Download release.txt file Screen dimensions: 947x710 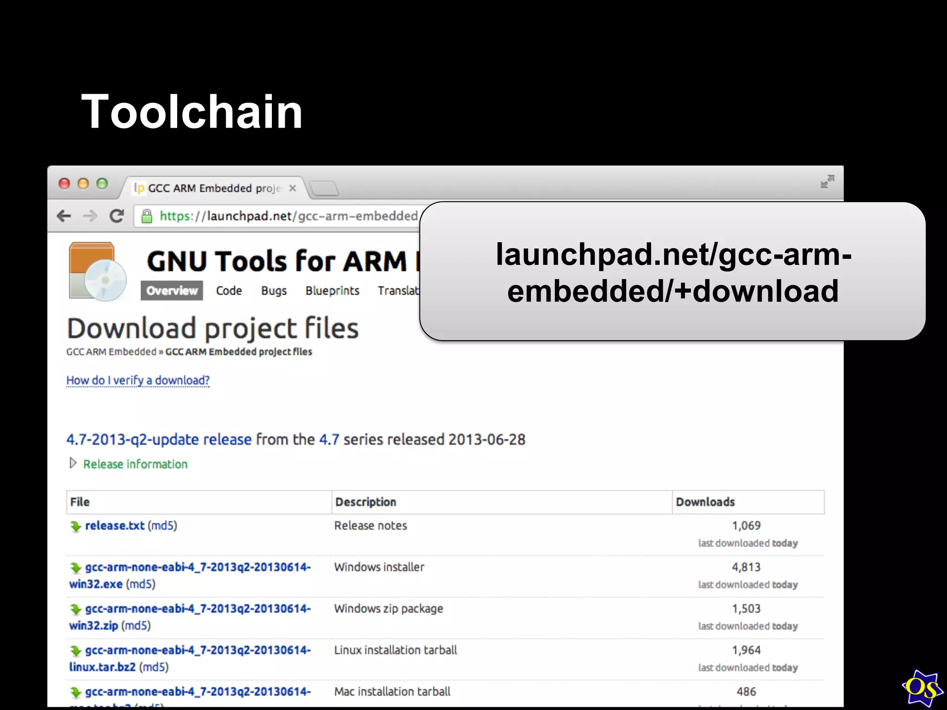coord(115,526)
